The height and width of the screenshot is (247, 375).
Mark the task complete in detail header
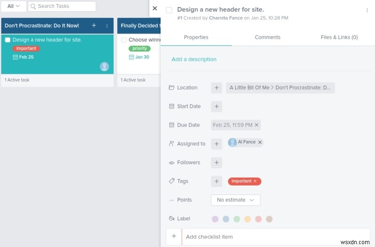(169, 10)
